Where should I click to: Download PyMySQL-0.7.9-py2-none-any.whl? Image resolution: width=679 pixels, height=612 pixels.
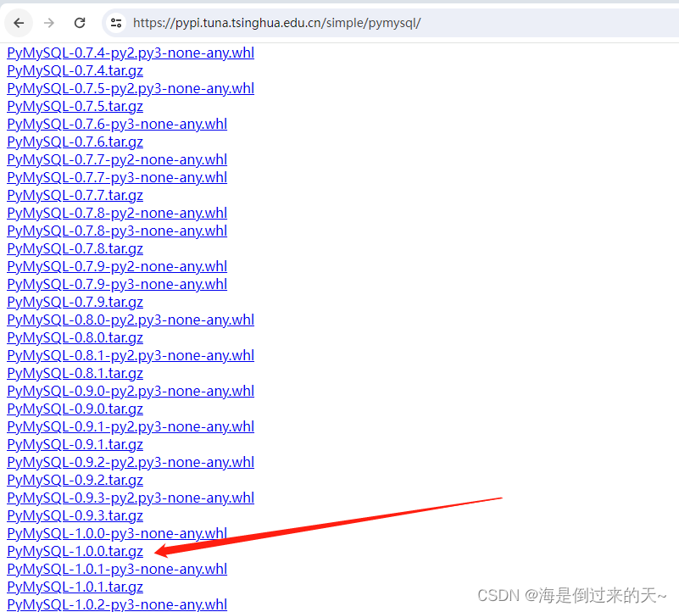pyautogui.click(x=117, y=266)
